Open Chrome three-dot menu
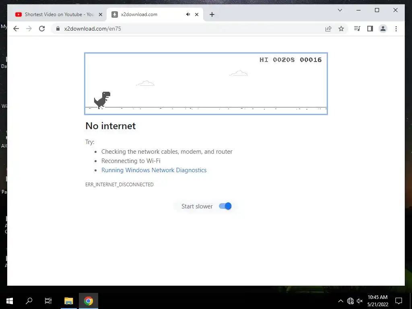The width and height of the screenshot is (412, 309). click(396, 29)
